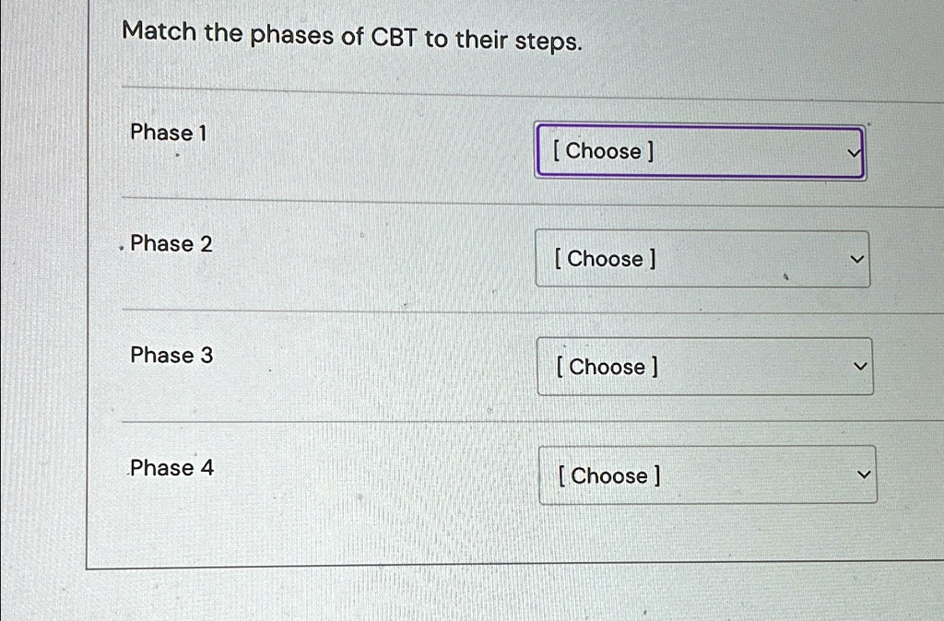Screen dimensions: 944x621
Task: Click the Choose placeholder text for Phase 2
Action: click(605, 259)
